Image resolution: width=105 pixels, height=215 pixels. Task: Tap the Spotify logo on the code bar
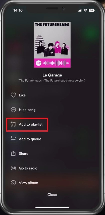pyautogui.click(x=38, y=63)
